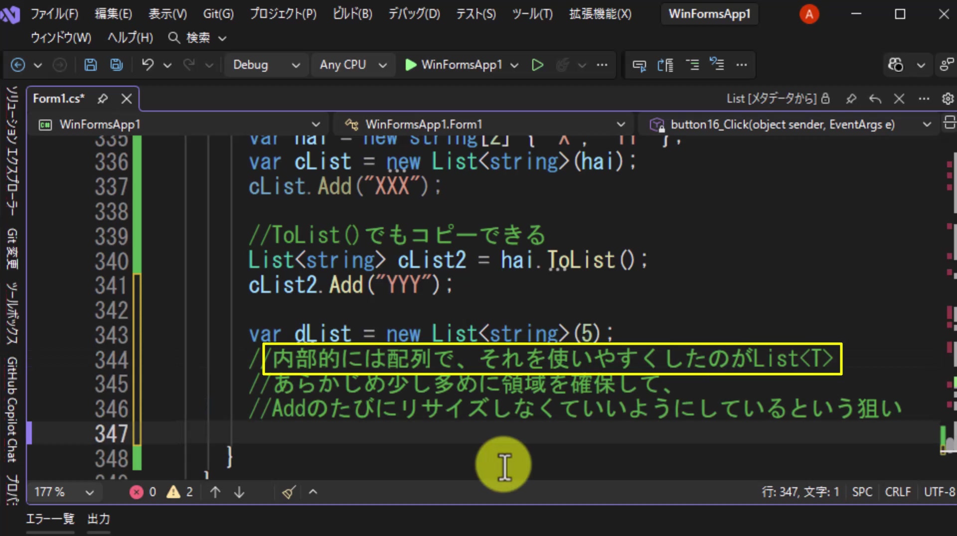The height and width of the screenshot is (536, 957).
Task: Switch to the Form1.cs* tab
Action: (x=58, y=99)
